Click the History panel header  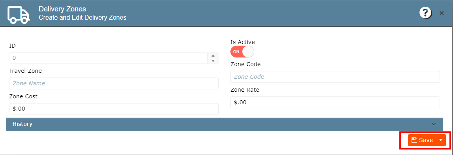point(225,124)
